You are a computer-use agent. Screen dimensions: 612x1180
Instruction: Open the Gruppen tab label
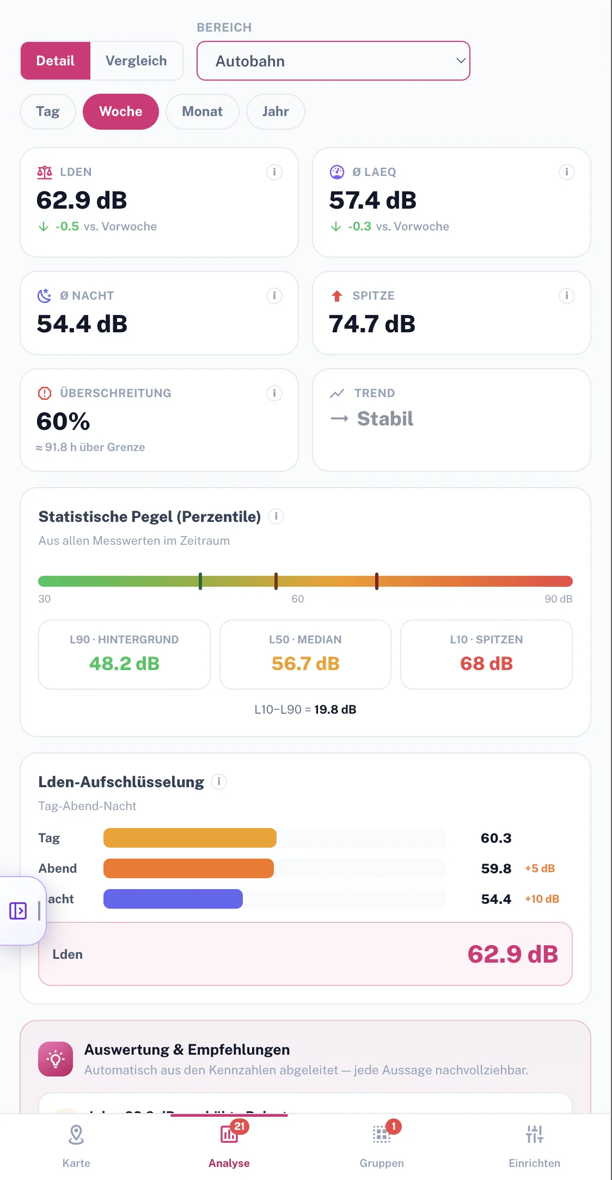pyautogui.click(x=382, y=1163)
